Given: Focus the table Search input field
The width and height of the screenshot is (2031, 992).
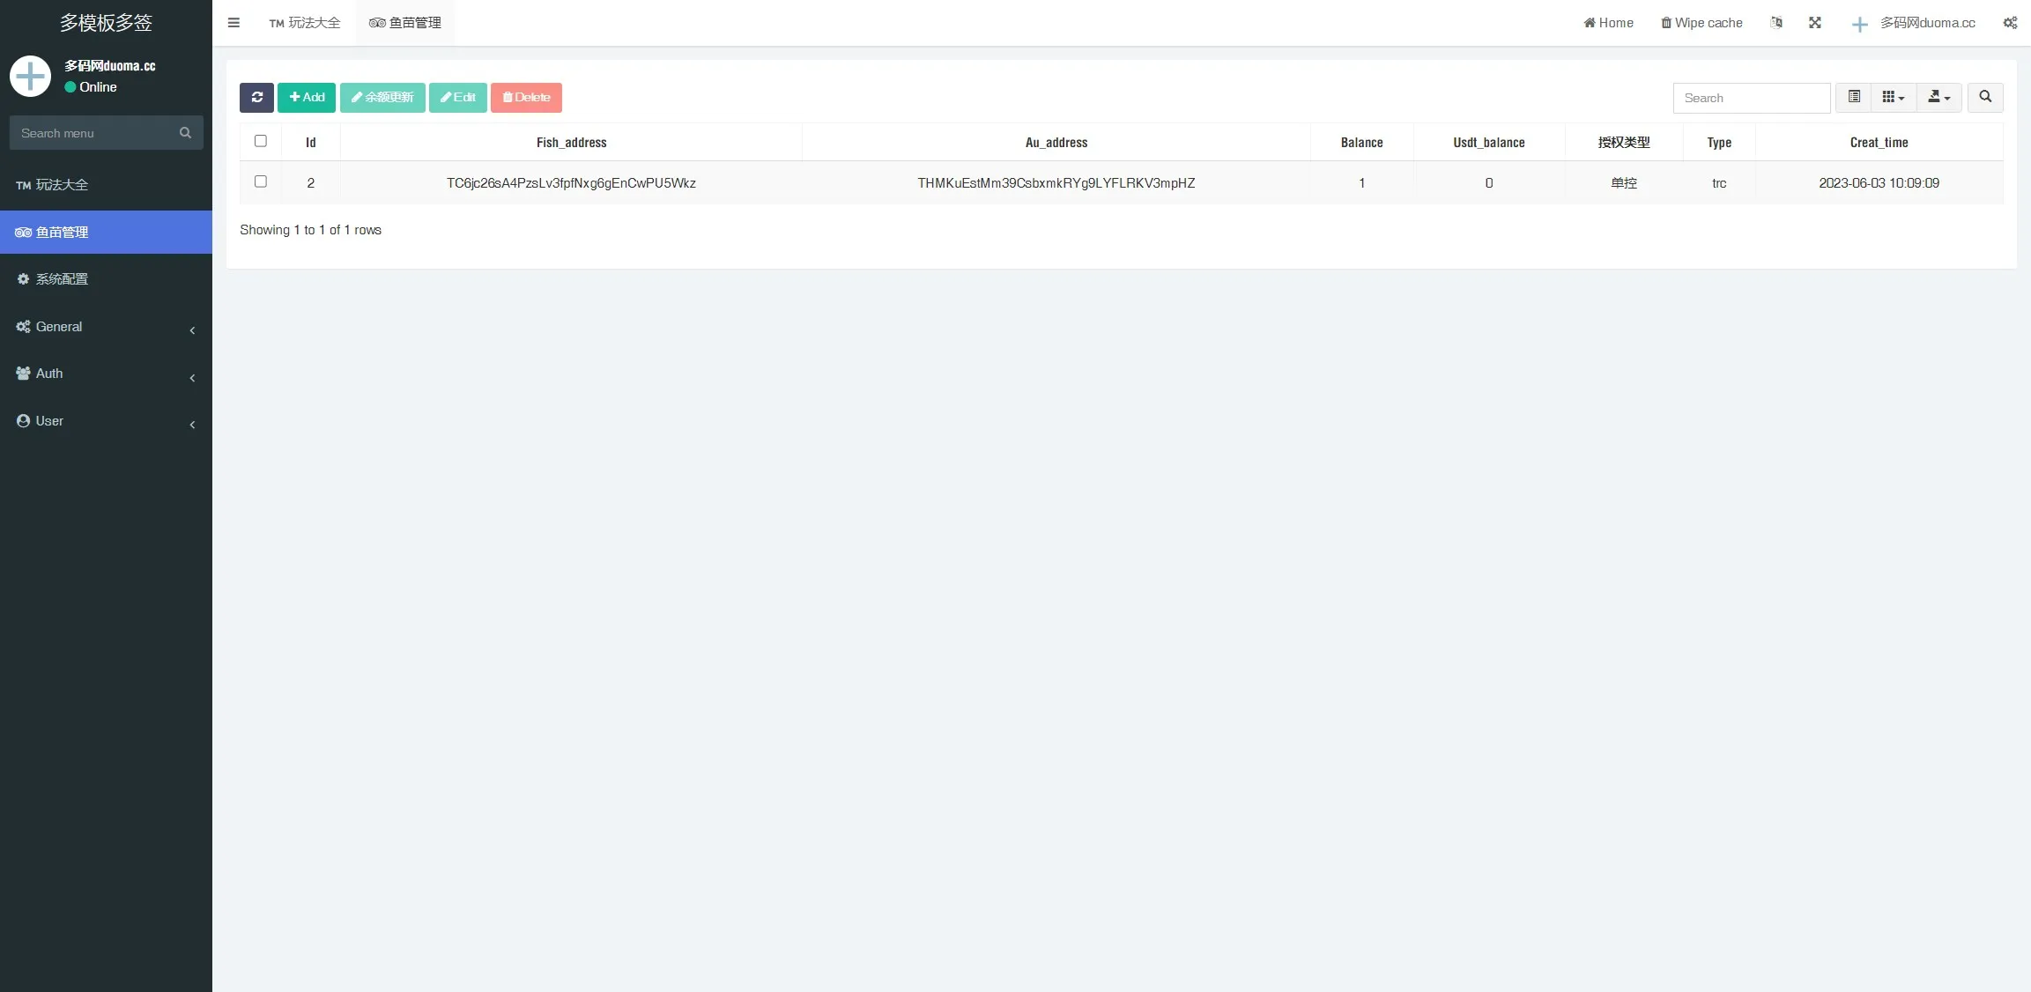Looking at the screenshot, I should click(1751, 98).
